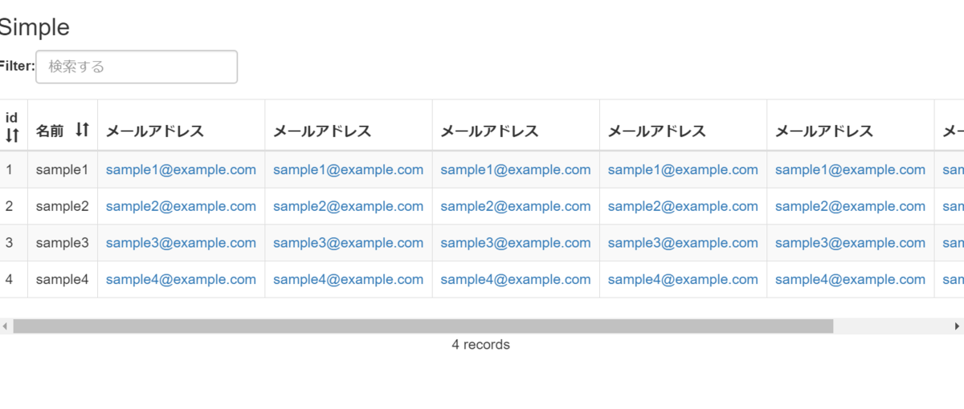The height and width of the screenshot is (409, 964).
Task: Click the horizontal scrollbar thumb
Action: tap(423, 326)
